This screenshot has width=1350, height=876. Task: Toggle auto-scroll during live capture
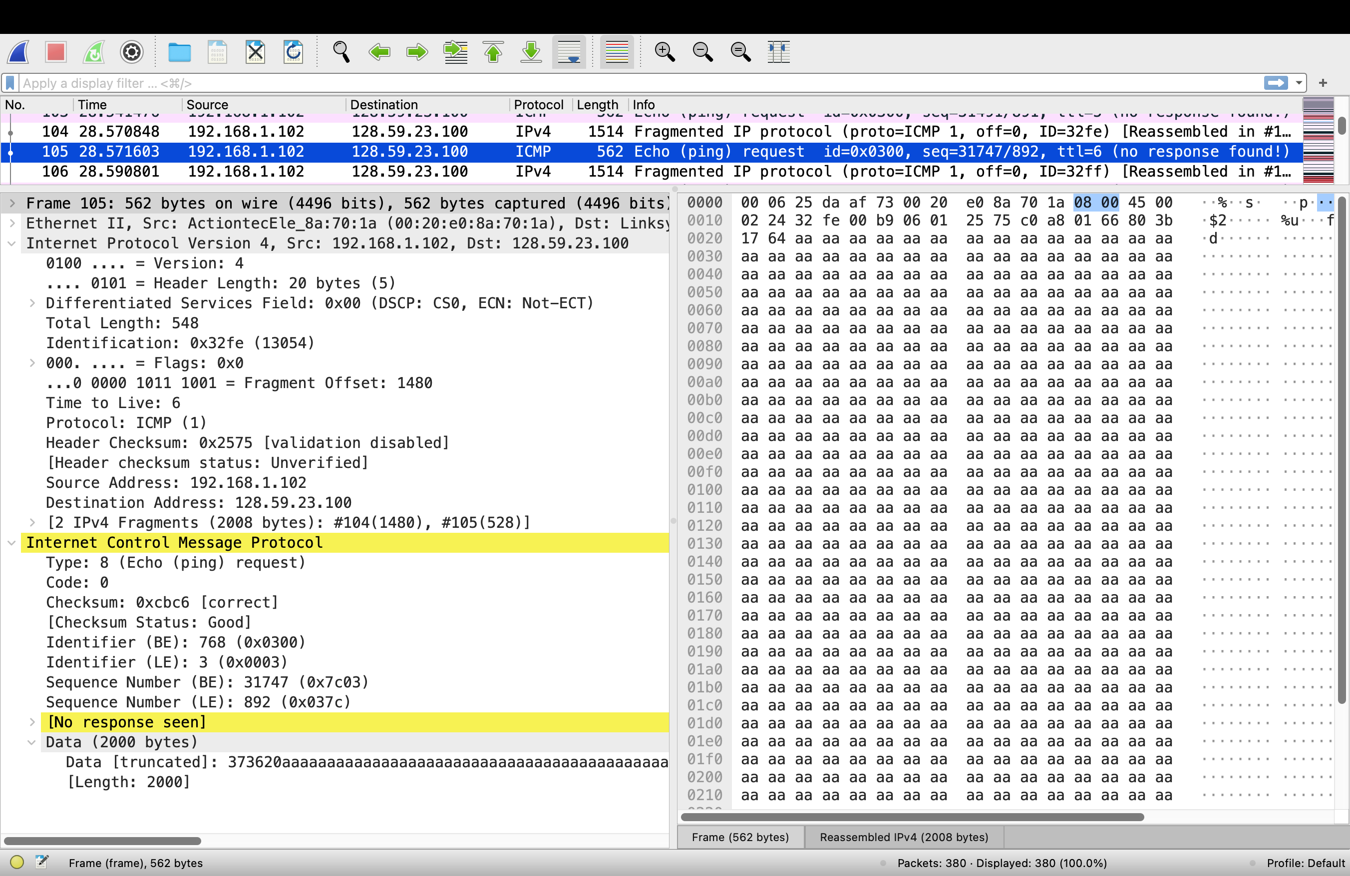coord(569,52)
